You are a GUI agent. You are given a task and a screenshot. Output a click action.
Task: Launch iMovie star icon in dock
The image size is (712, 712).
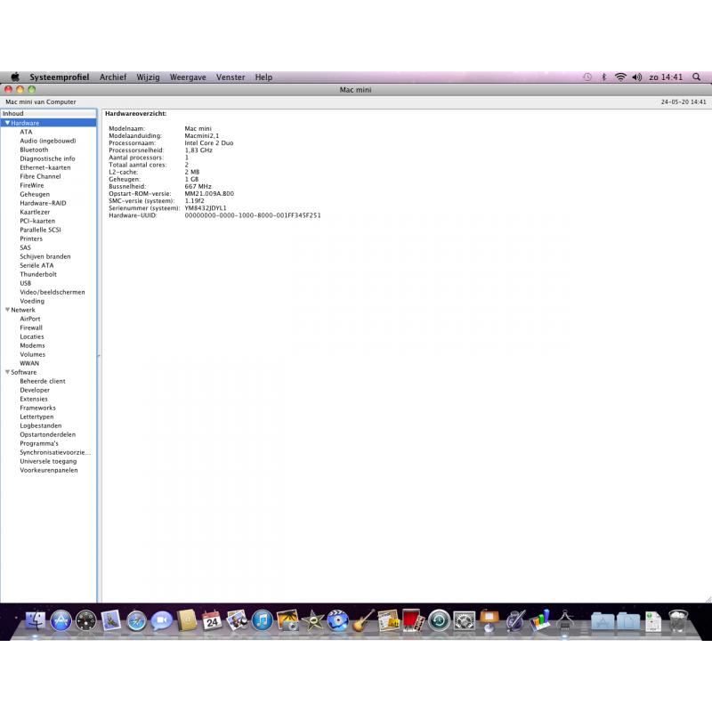pyautogui.click(x=312, y=620)
